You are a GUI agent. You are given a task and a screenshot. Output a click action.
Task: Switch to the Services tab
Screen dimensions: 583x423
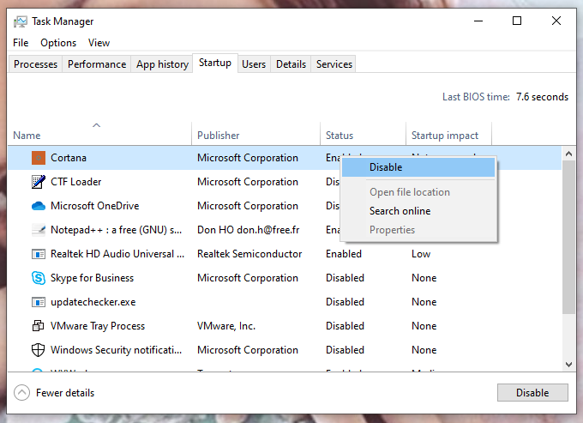(x=334, y=64)
